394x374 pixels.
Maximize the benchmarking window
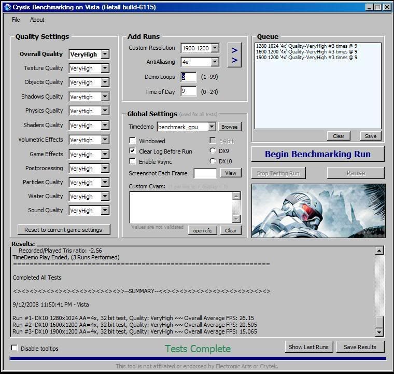coord(378,7)
